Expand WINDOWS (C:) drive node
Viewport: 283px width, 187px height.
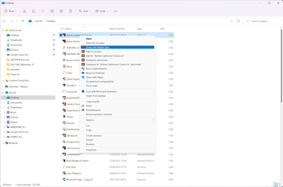click(x=4, y=127)
